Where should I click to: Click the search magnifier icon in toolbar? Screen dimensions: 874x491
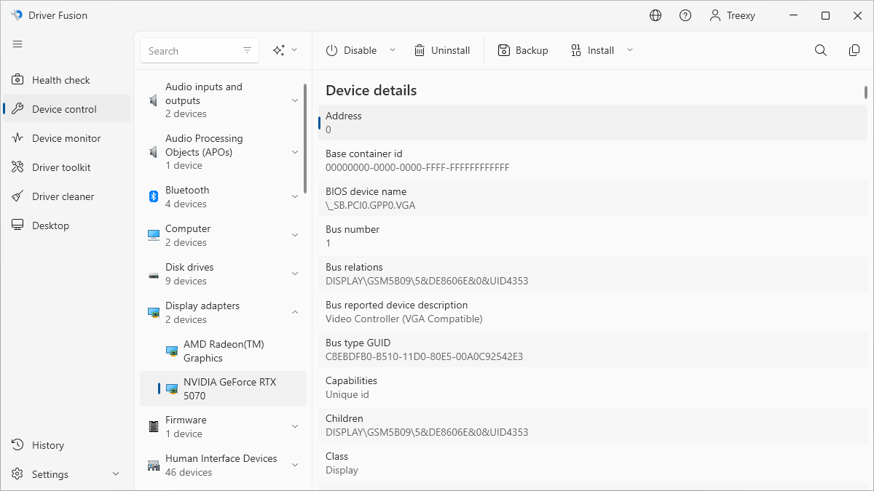coord(821,50)
